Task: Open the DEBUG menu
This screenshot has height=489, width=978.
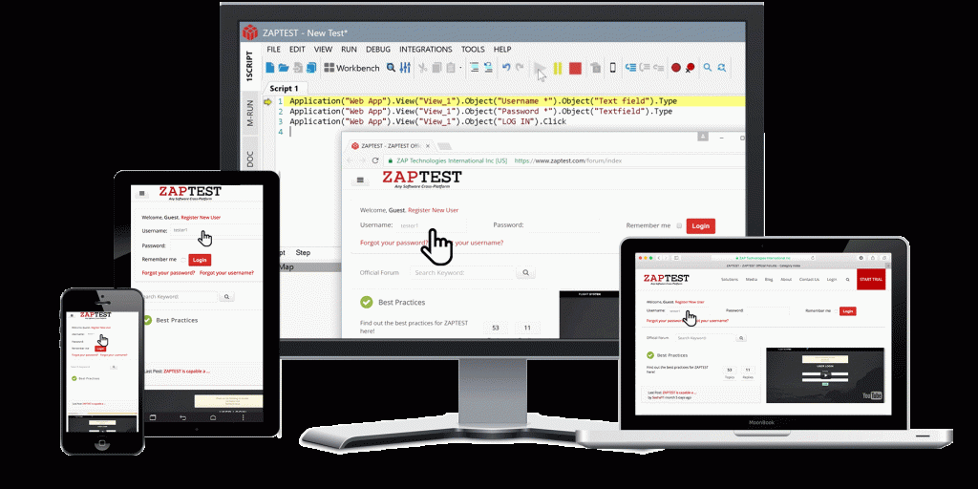Action: pyautogui.click(x=378, y=50)
